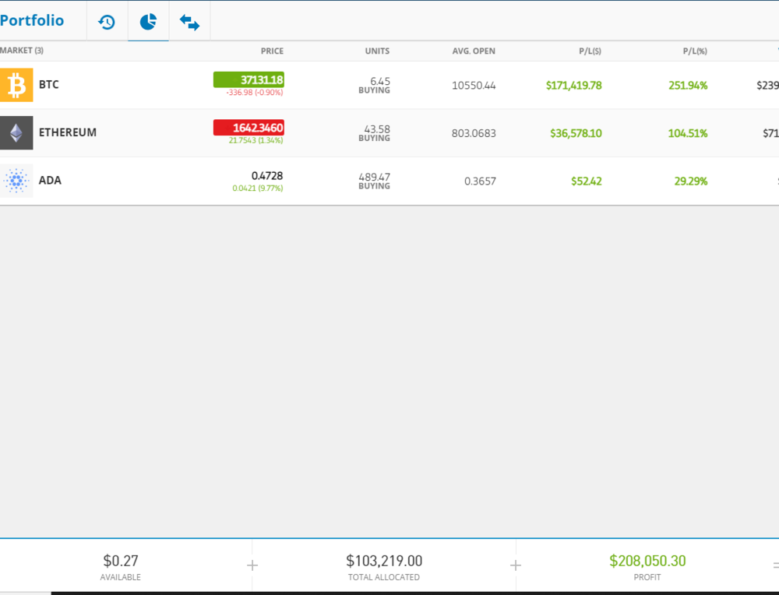The image size is (779, 595).
Task: Click the MARKET (3) column header
Action: point(22,51)
